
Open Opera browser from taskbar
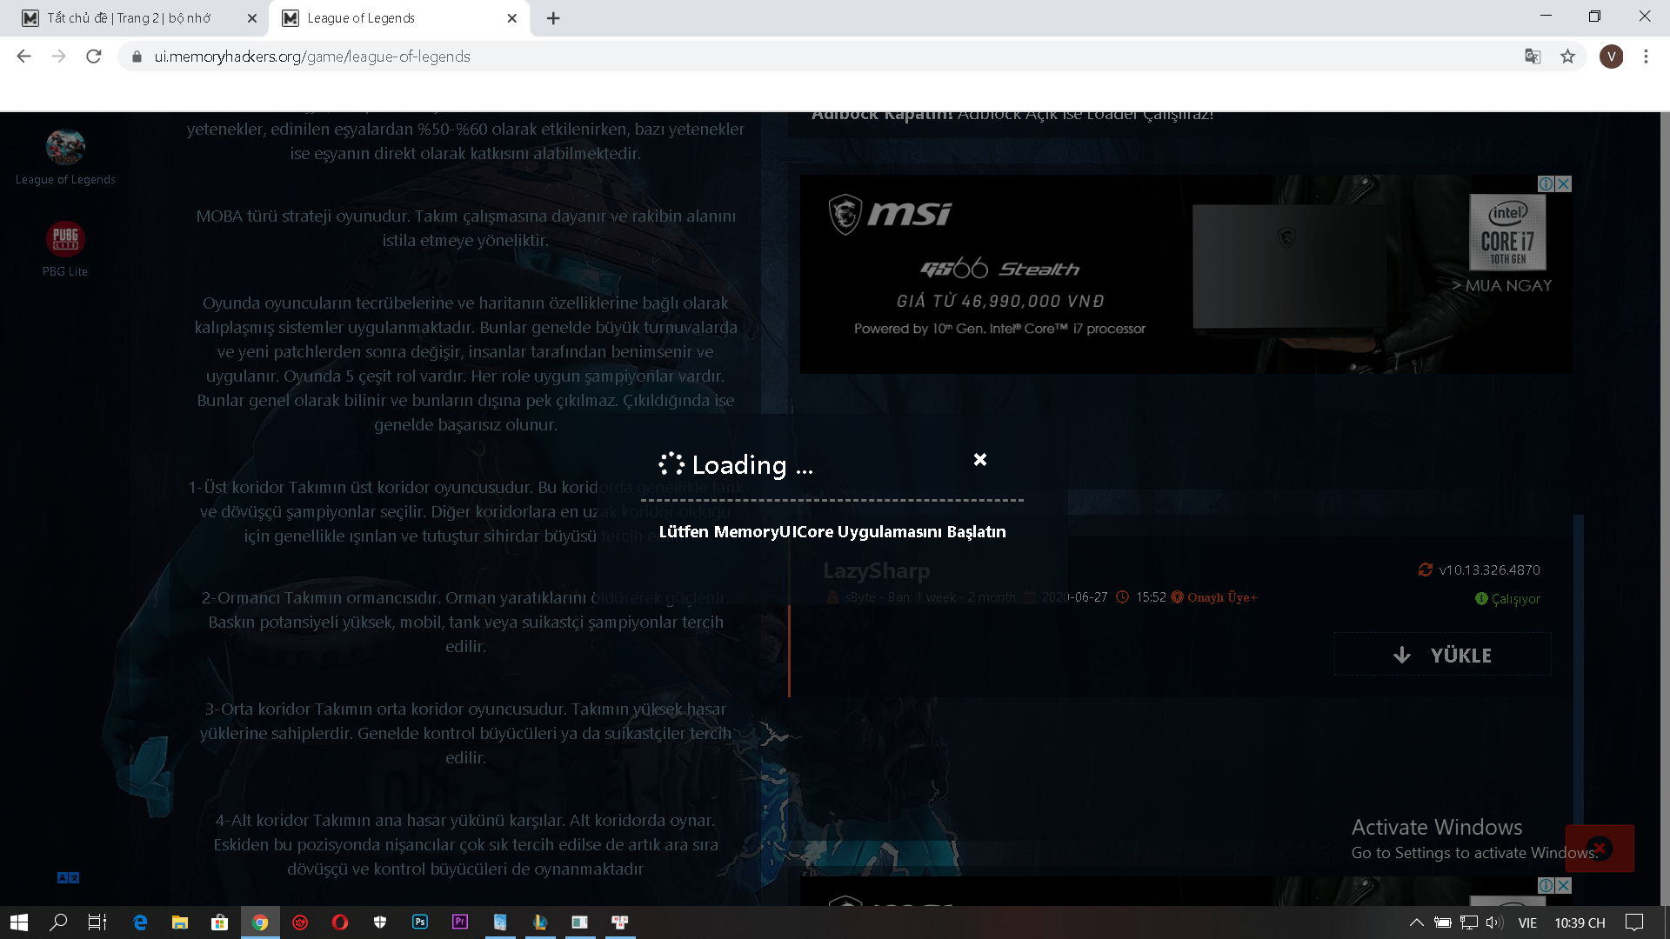[340, 922]
